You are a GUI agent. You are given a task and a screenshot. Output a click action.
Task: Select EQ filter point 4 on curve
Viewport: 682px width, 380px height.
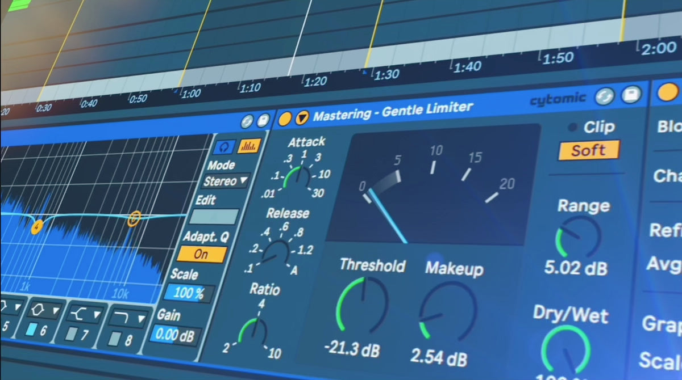coord(37,227)
